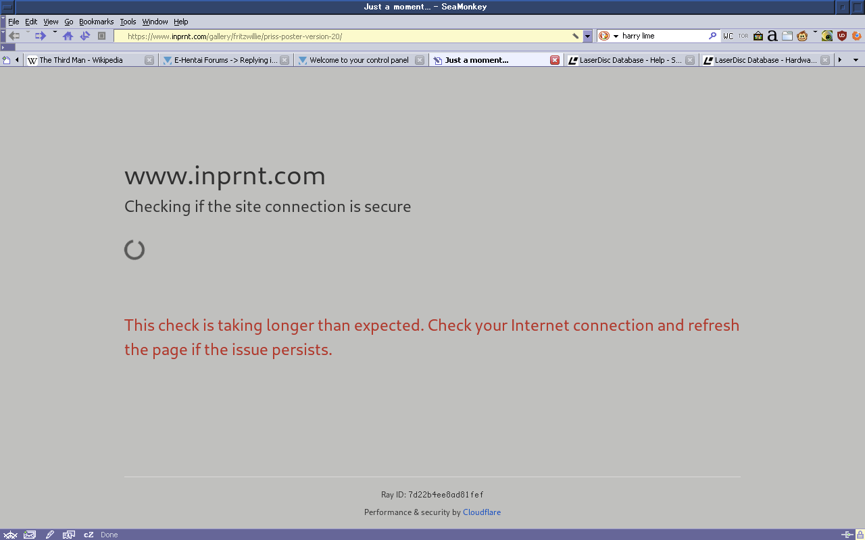The width and height of the screenshot is (865, 540).
Task: Open the list-all-tabs dropdown
Action: (x=856, y=60)
